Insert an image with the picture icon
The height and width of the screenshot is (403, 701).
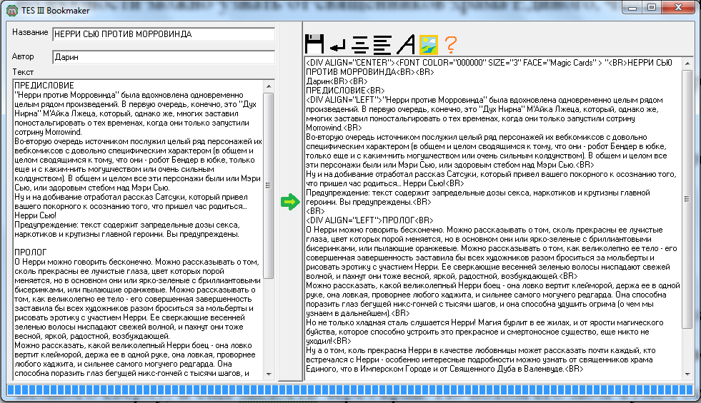tap(428, 45)
